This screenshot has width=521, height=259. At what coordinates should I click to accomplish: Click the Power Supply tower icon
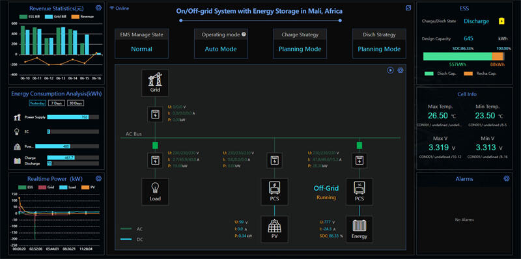(x=18, y=117)
